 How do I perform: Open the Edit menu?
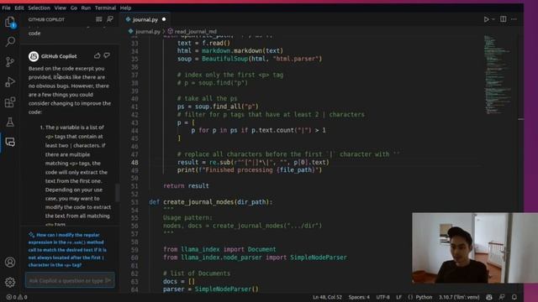point(19,8)
